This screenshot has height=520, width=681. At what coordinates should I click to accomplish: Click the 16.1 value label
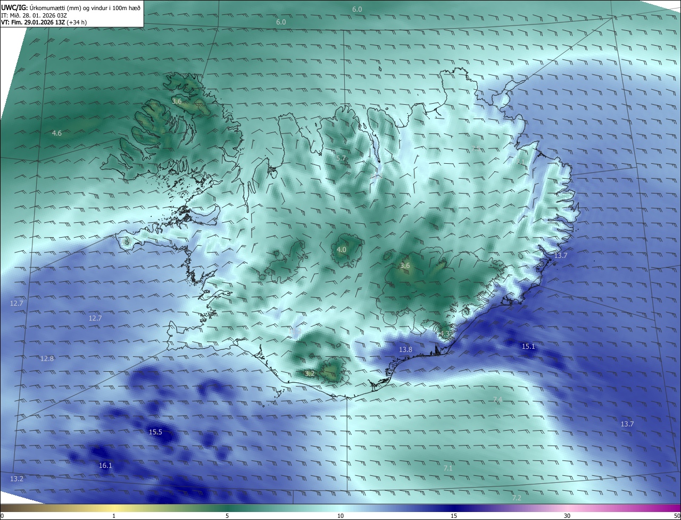click(x=105, y=466)
